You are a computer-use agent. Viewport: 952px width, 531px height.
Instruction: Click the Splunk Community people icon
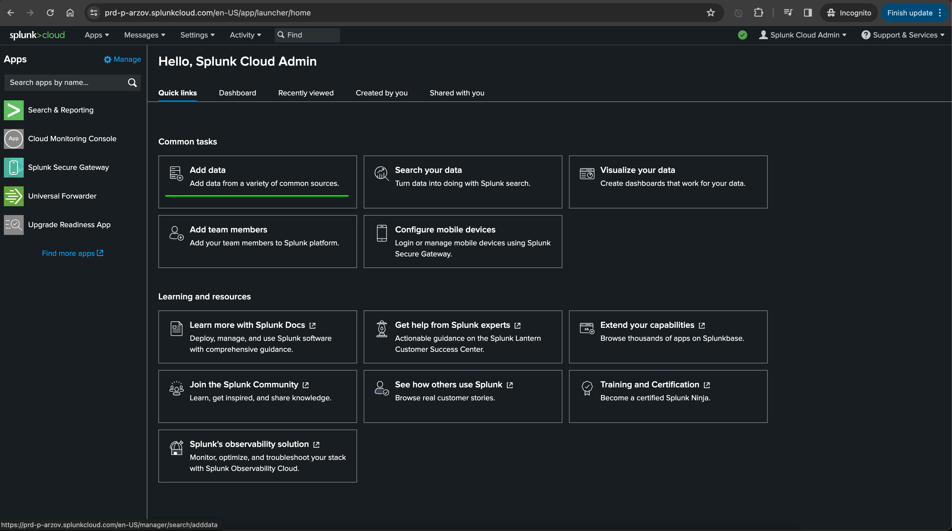pyautogui.click(x=176, y=388)
